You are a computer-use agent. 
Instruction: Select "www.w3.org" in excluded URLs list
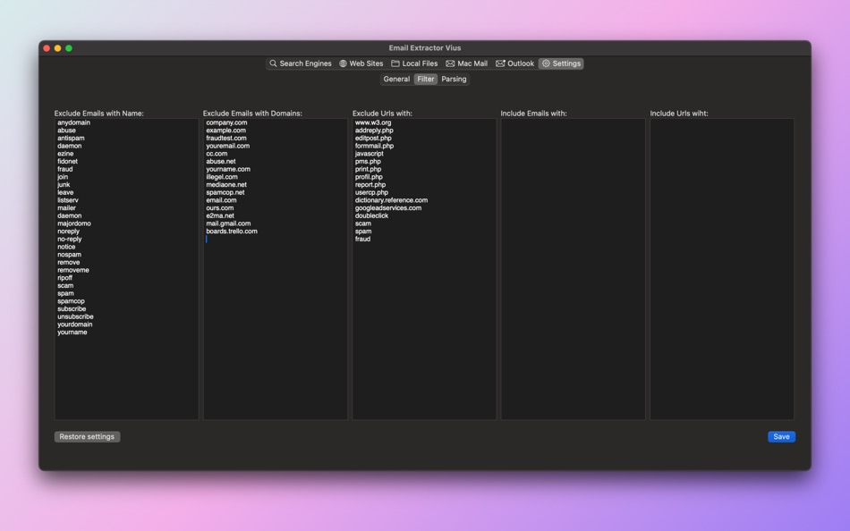pos(372,122)
